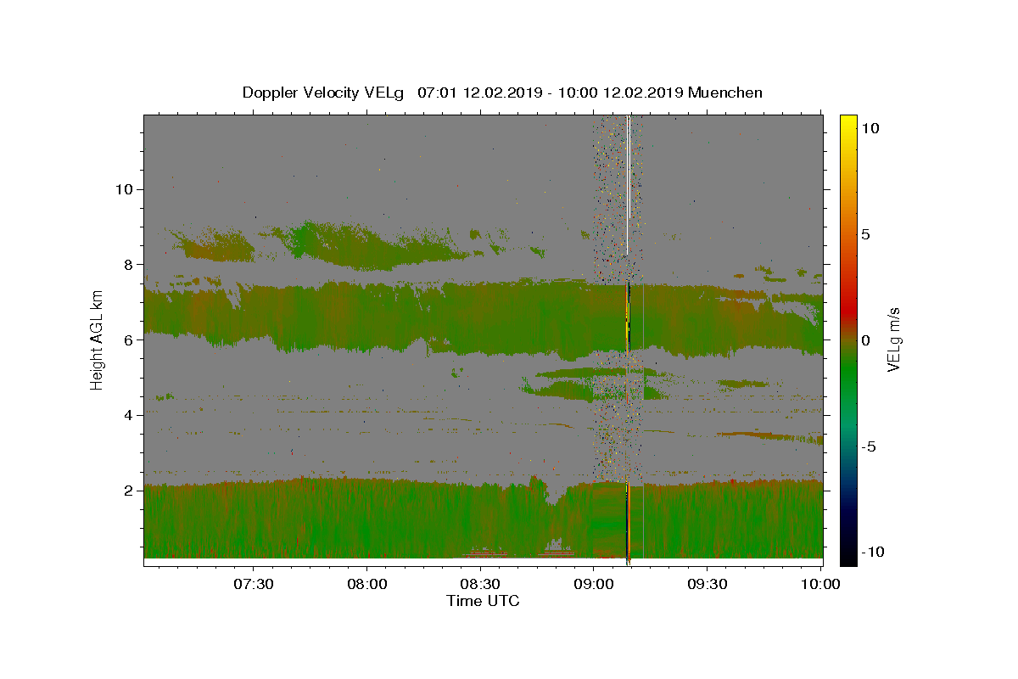
Task: Click the 09:30 time tick label
Action: [x=708, y=584]
